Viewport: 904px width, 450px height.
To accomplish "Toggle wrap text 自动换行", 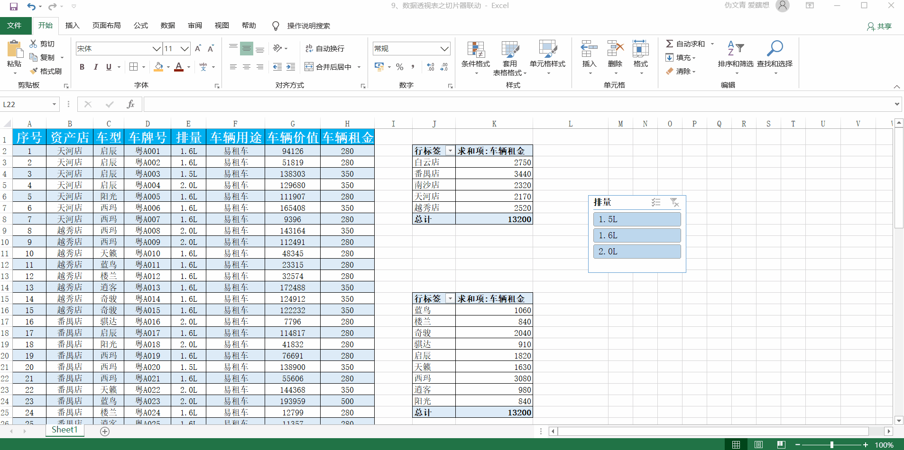I will click(x=325, y=48).
